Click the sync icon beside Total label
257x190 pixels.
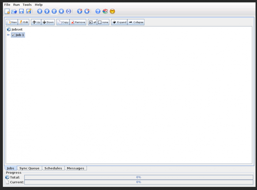7,177
